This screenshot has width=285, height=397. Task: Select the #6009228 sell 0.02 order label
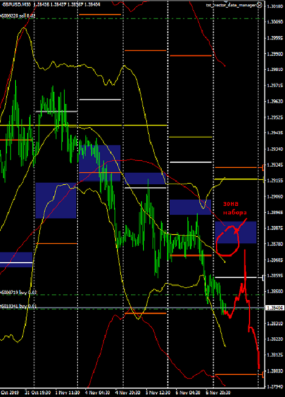18,16
